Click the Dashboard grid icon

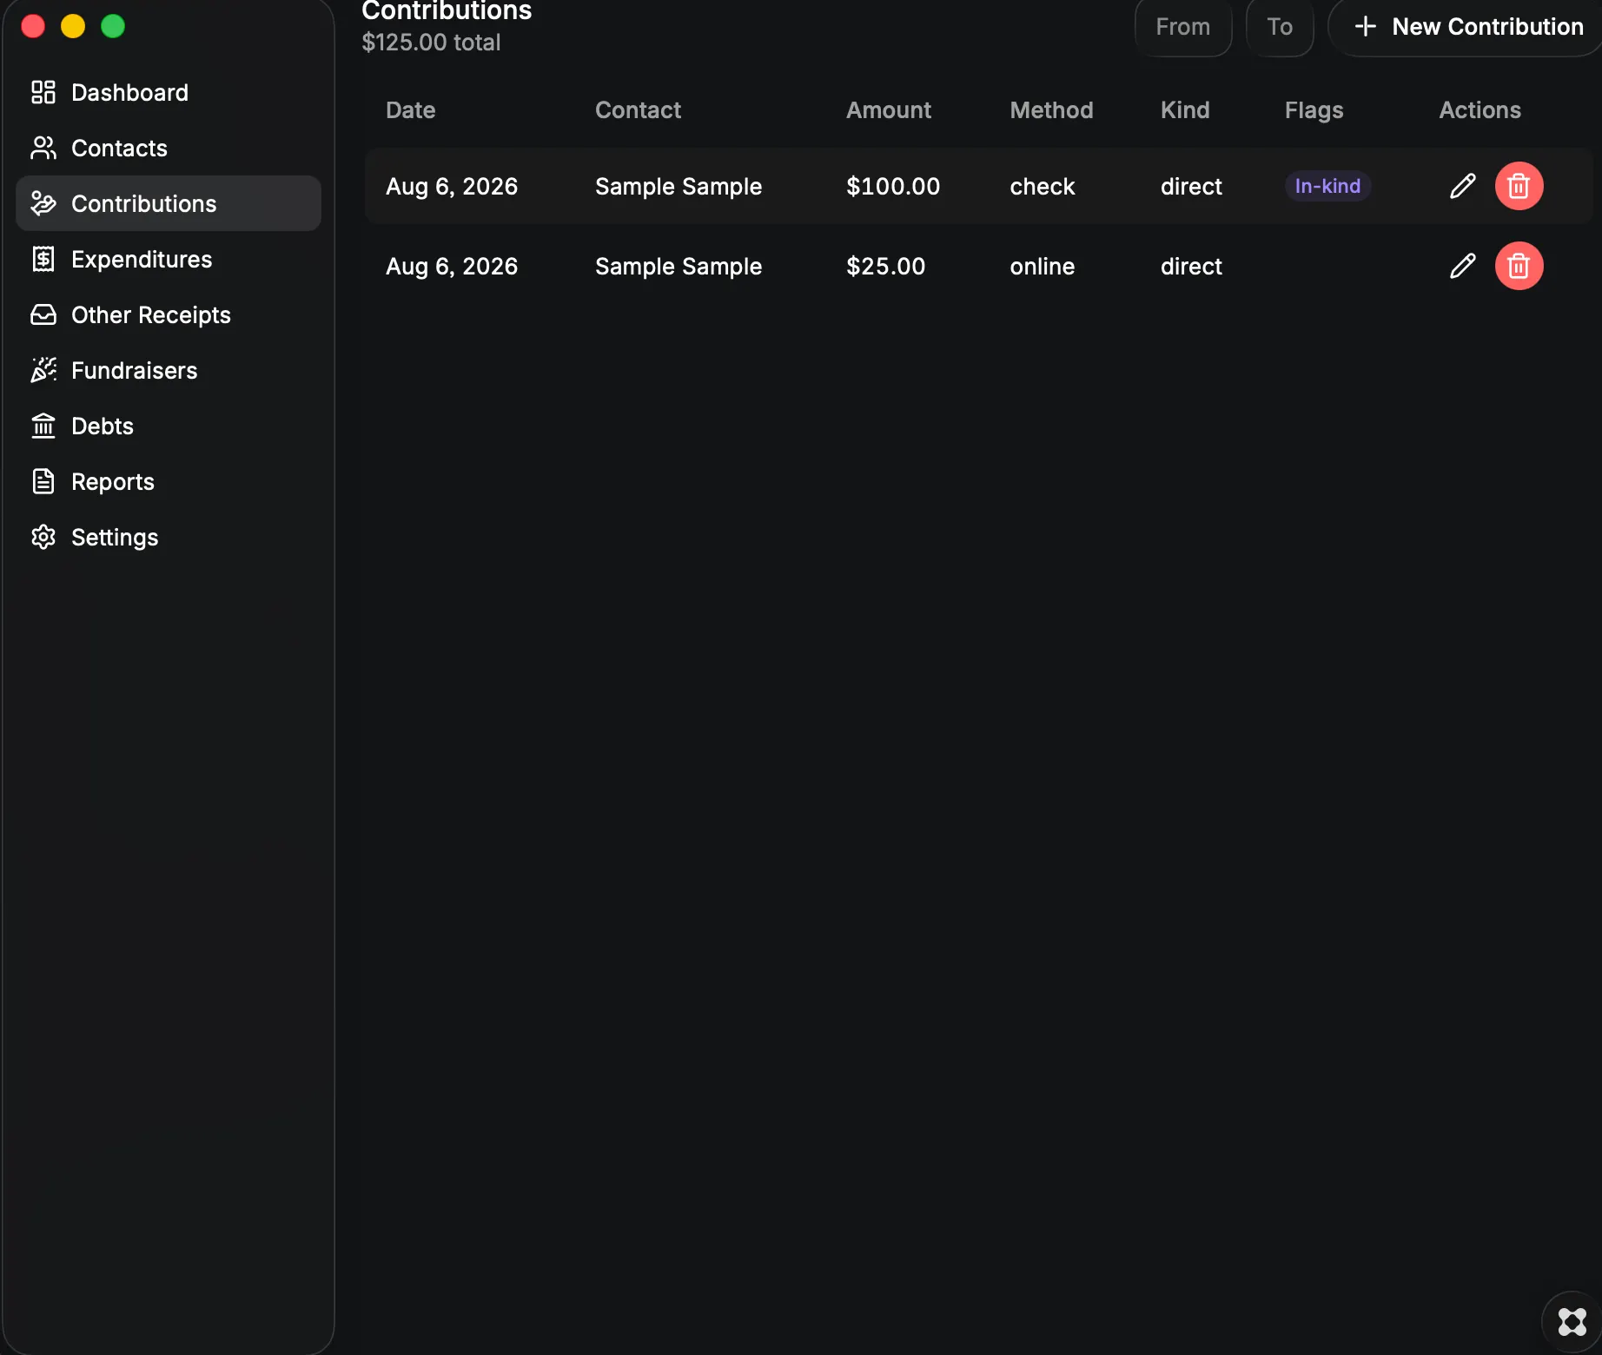43,92
